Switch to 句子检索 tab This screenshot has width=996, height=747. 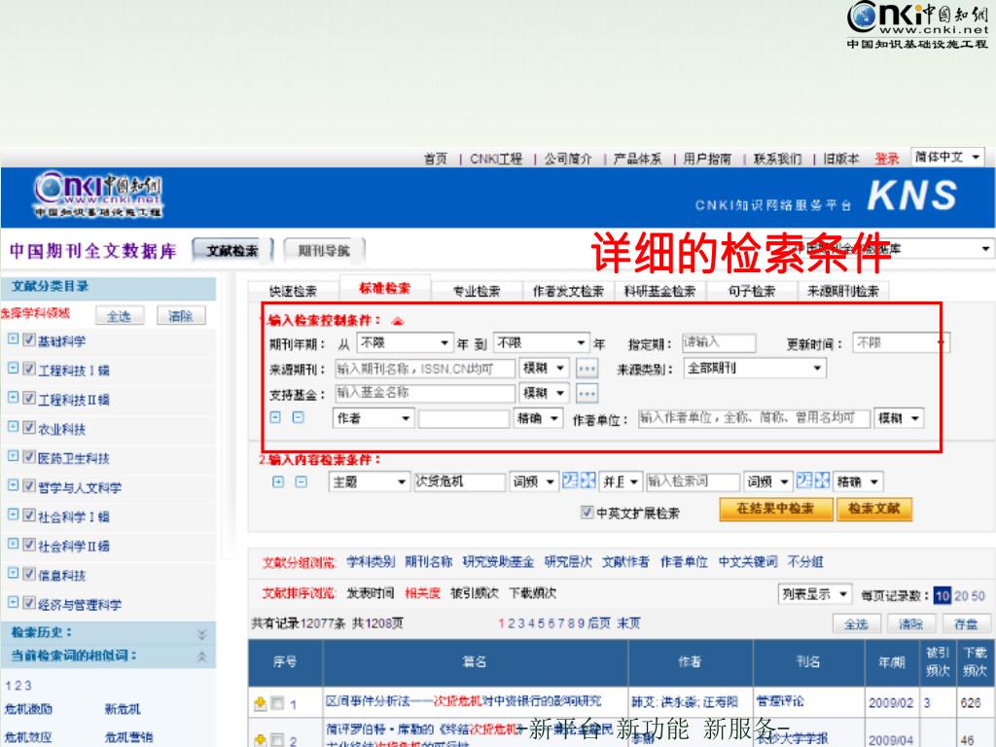point(752,291)
